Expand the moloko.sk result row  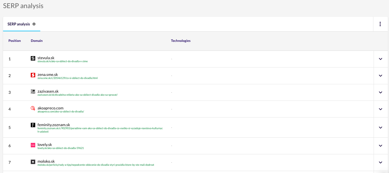point(380,162)
